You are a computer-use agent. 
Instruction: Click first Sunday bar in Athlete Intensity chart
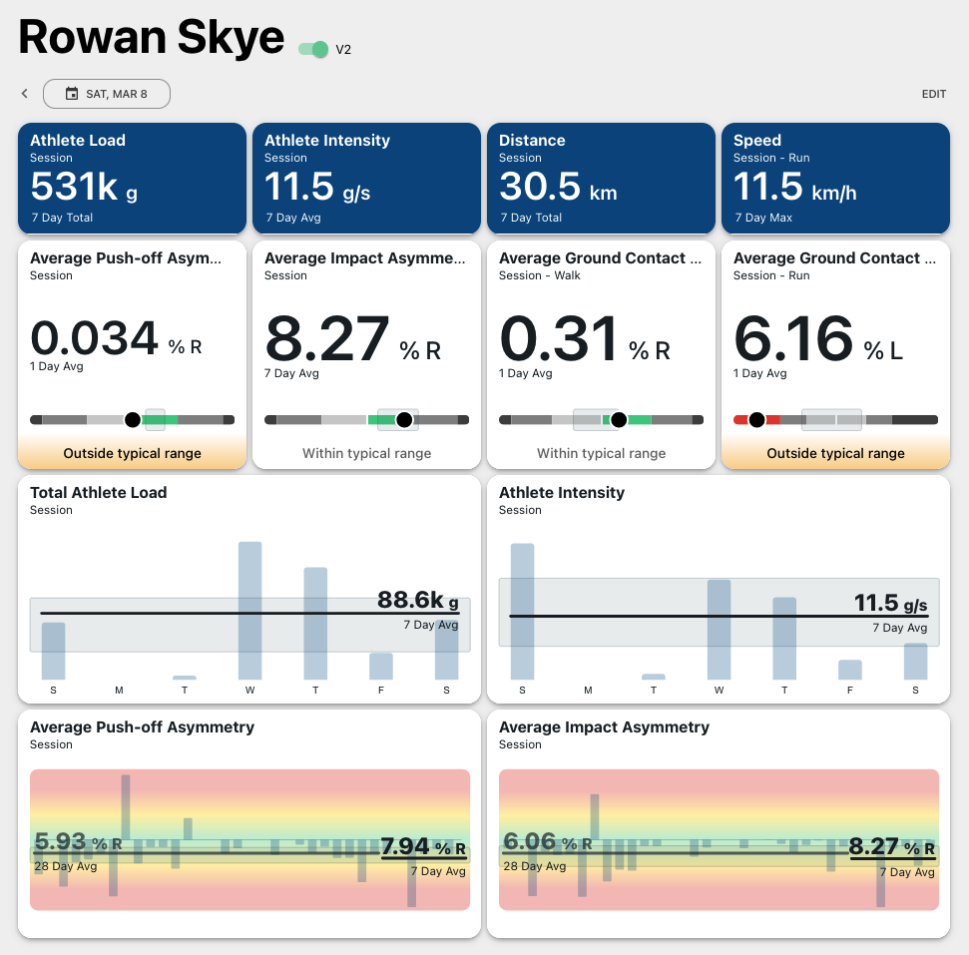pos(522,612)
